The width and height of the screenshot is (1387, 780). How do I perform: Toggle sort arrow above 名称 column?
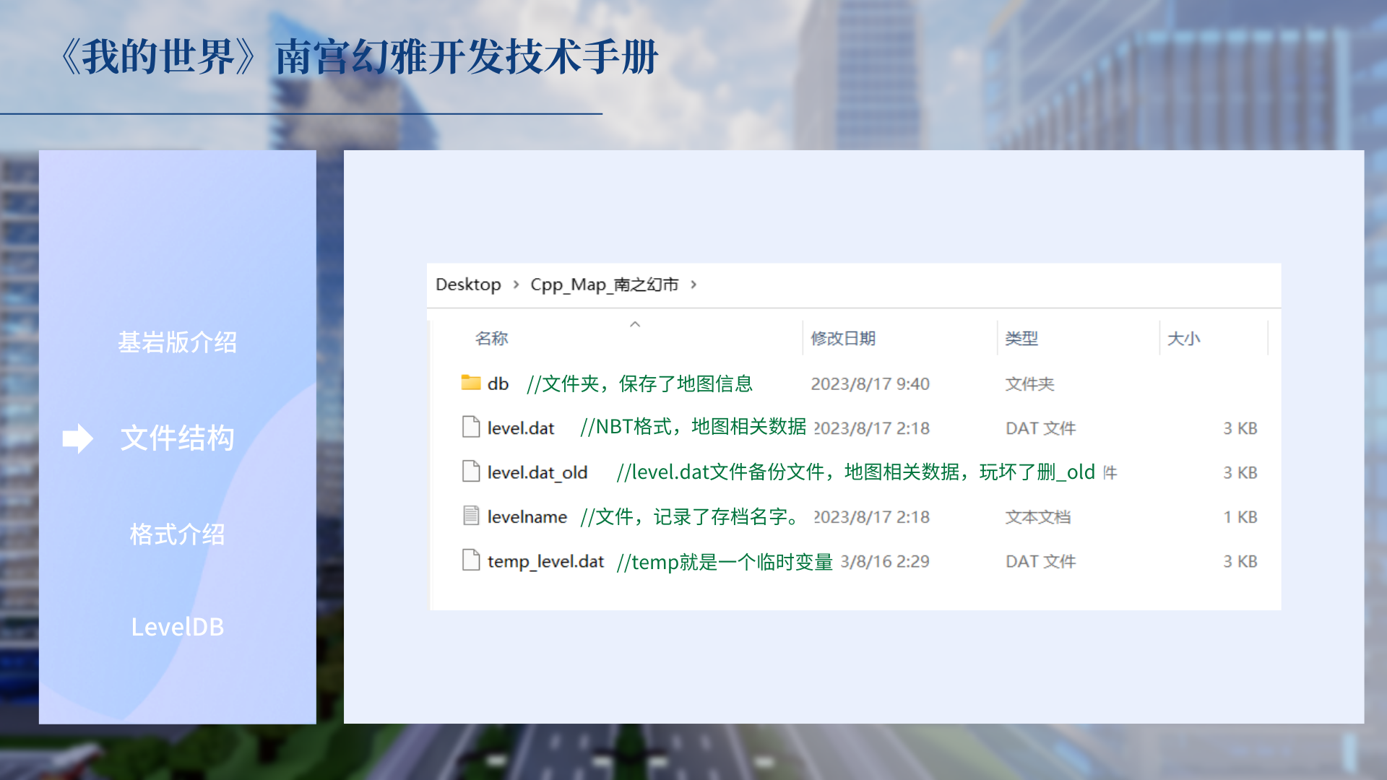pos(635,324)
